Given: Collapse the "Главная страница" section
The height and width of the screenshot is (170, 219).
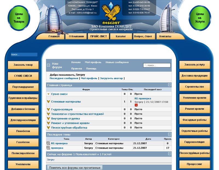Looking at the screenshot, I should click(x=169, y=84).
